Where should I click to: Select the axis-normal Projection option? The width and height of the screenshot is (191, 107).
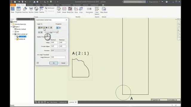57,28
